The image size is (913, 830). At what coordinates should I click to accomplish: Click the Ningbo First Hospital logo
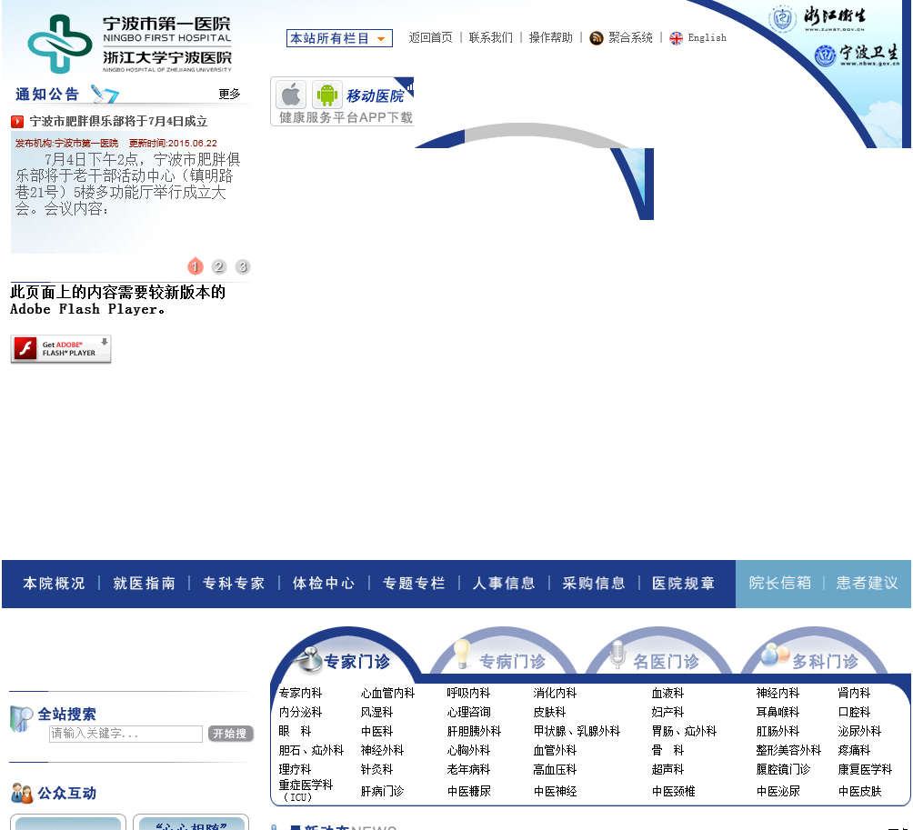click(129, 44)
